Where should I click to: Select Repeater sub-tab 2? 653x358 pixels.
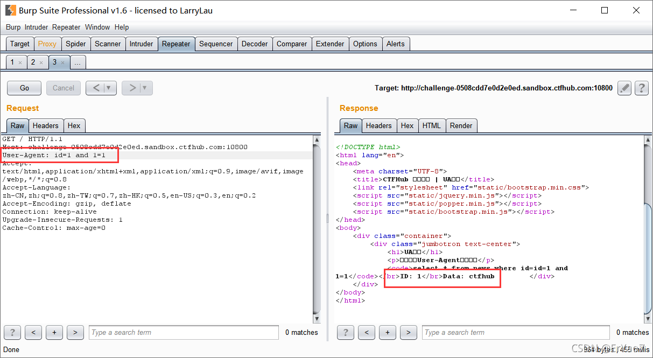point(33,62)
